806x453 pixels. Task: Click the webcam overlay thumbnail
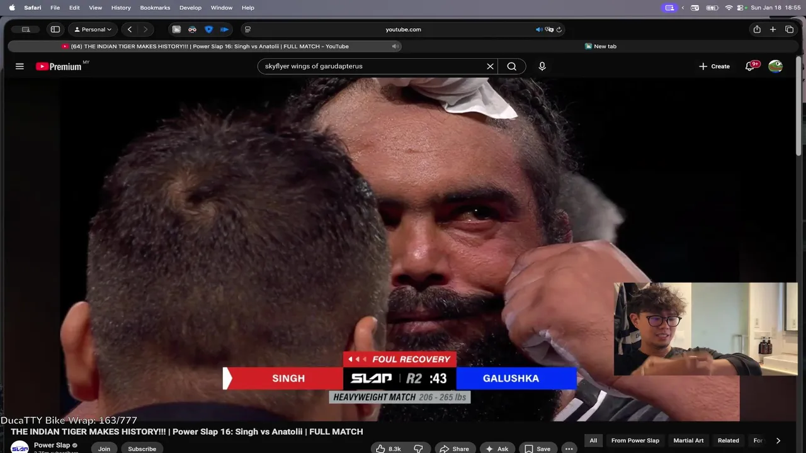[x=705, y=329]
